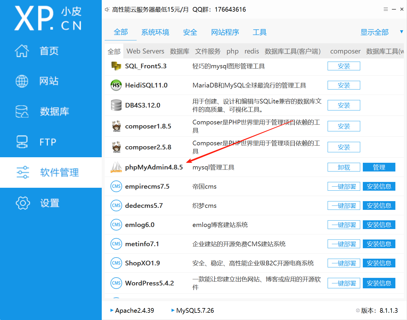The width and height of the screenshot is (407, 320).
Task: Click 管理 for phpMyAdmin4.8.5
Action: pyautogui.click(x=379, y=167)
